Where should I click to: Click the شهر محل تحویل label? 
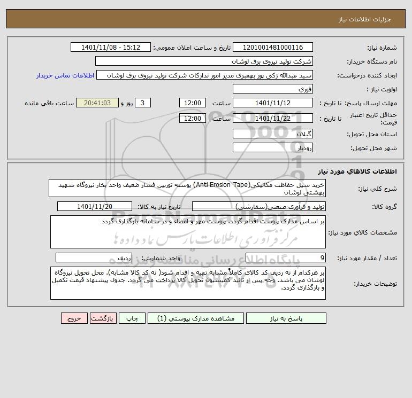point(374,148)
